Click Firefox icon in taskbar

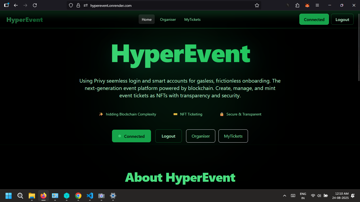click(x=43, y=196)
